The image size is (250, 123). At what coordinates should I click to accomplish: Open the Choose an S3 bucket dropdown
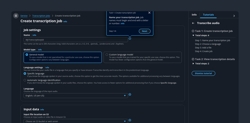click(x=76, y=121)
